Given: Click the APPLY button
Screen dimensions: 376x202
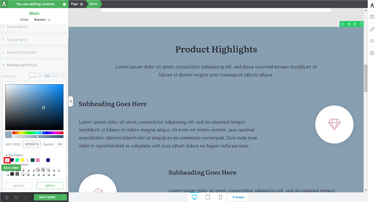Looking at the screenshot, I should [x=50, y=186].
